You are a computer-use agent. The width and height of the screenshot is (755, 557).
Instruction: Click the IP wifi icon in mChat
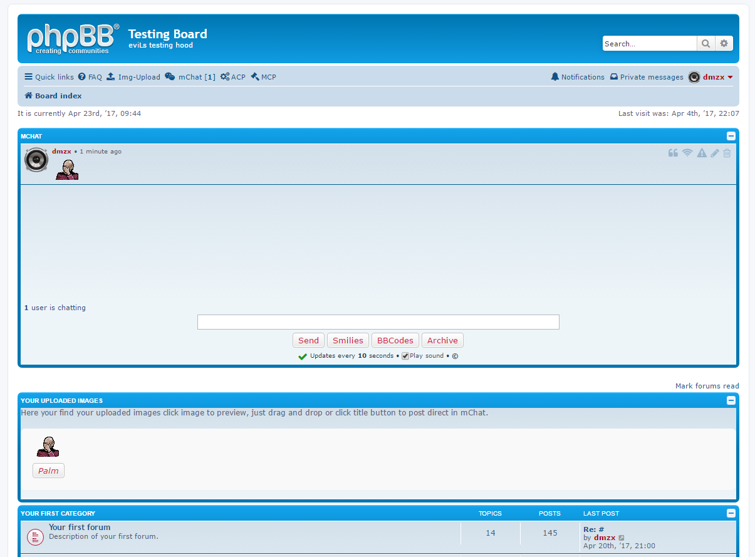pyautogui.click(x=687, y=153)
